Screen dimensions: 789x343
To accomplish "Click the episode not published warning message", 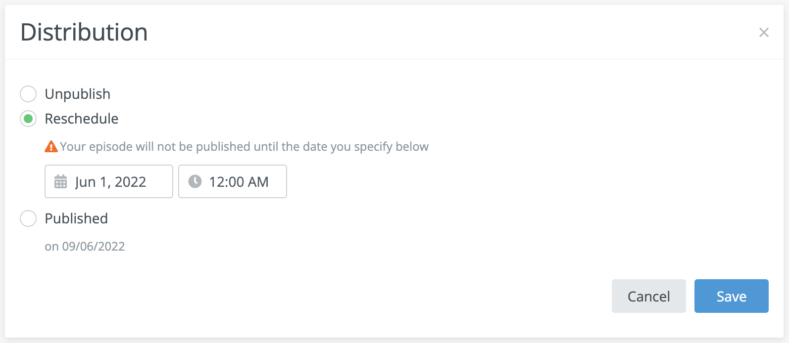I will click(x=244, y=147).
